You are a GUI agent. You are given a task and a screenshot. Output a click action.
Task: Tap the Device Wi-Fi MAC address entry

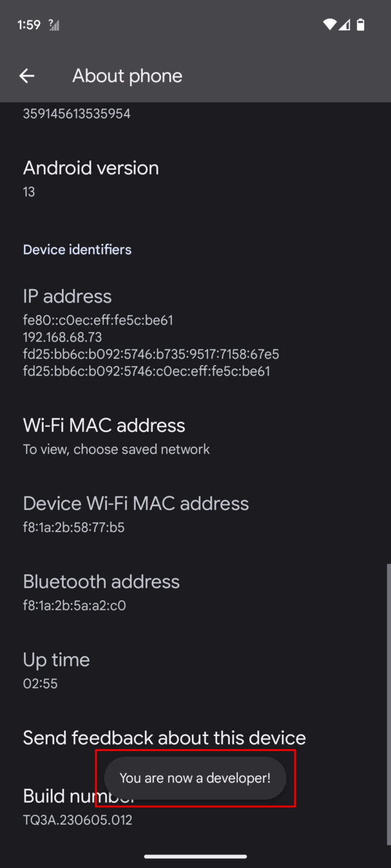pyautogui.click(x=136, y=514)
